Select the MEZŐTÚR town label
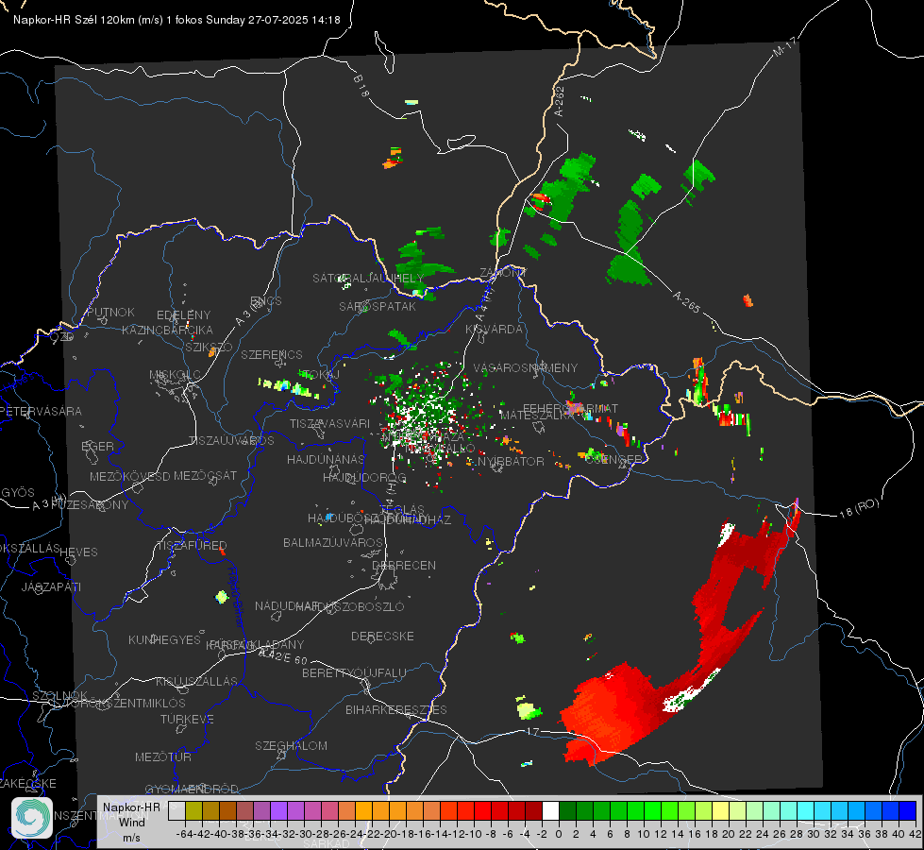 pos(163,756)
